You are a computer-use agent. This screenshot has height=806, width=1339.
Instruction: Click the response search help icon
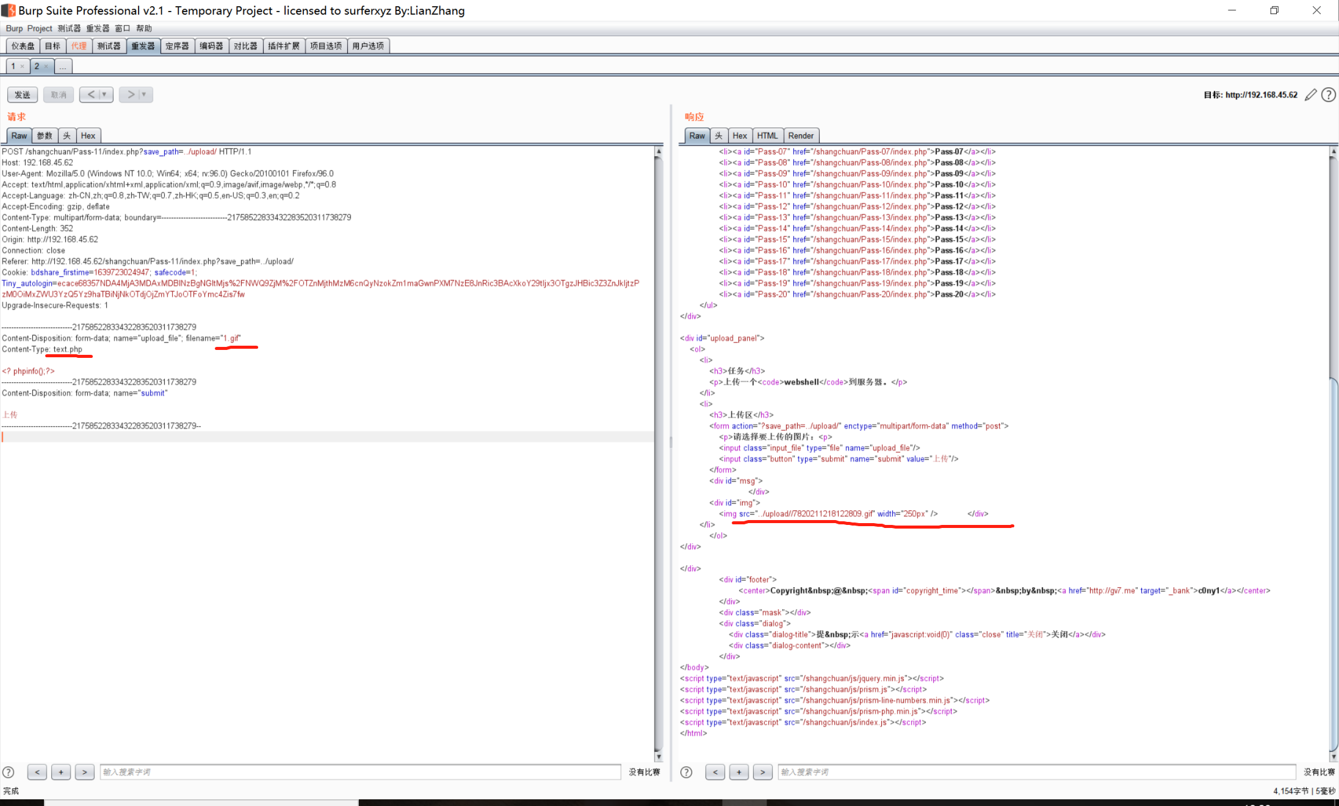687,772
